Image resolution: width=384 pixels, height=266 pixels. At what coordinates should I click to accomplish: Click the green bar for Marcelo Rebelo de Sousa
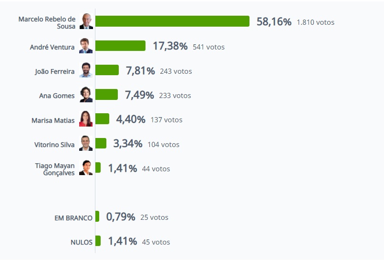point(172,21)
